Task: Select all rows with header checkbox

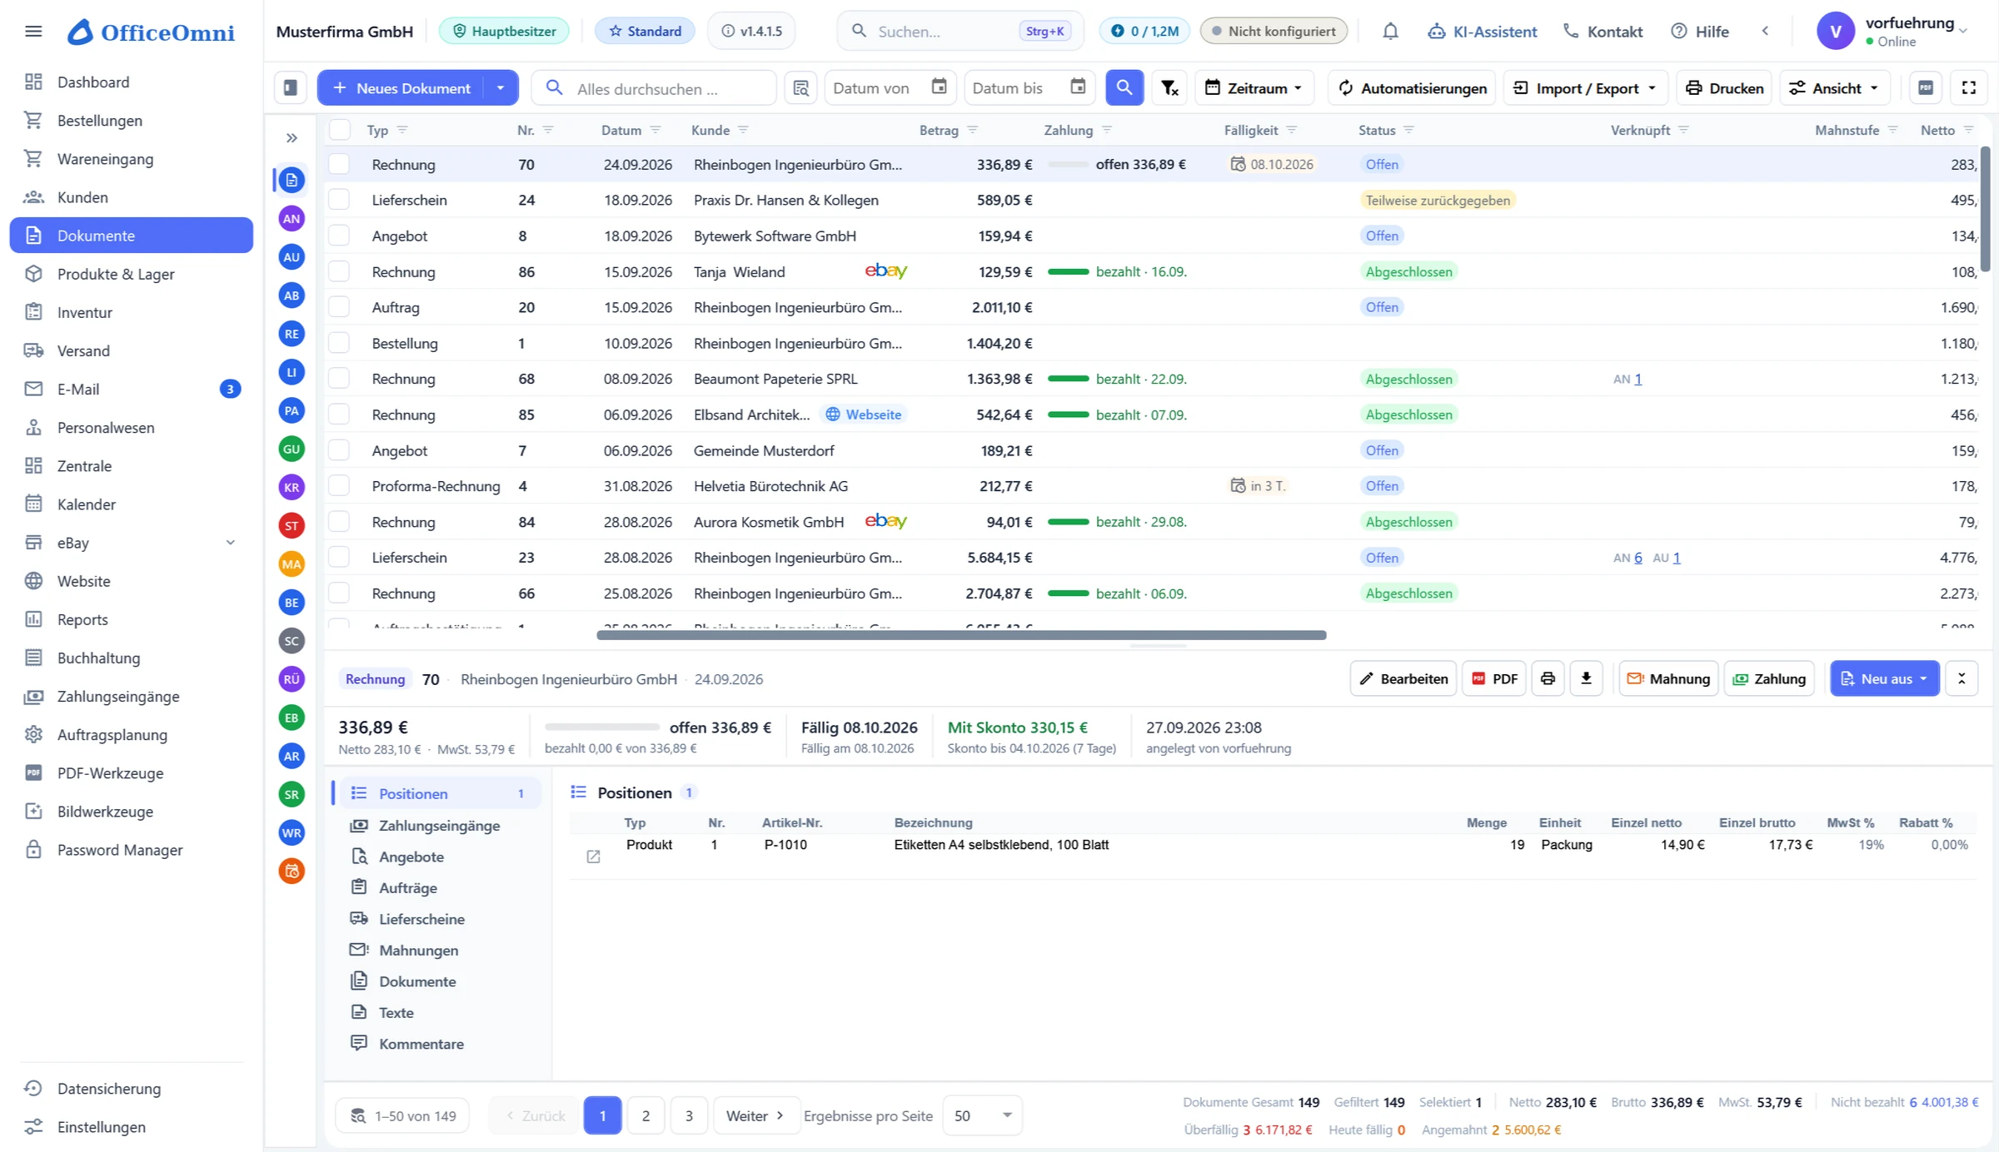Action: 339,130
